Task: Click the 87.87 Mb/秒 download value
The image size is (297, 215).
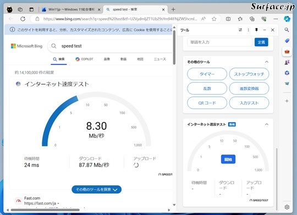Action: pyautogui.click(x=94, y=165)
